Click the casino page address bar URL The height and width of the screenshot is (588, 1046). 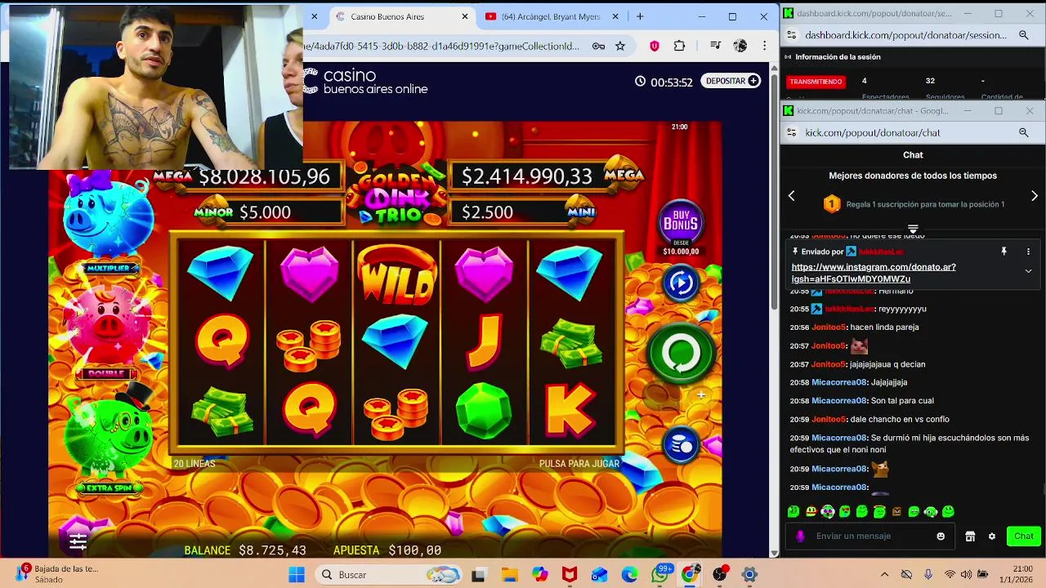[441, 46]
